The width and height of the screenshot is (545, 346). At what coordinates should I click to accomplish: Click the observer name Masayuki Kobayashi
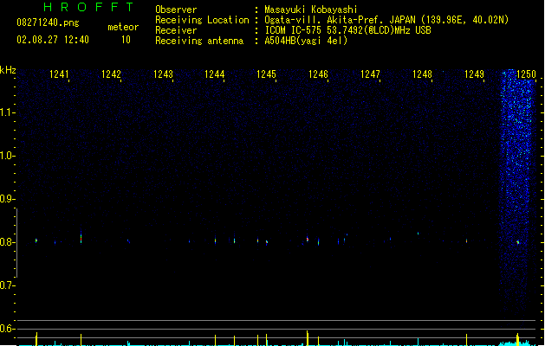click(311, 10)
